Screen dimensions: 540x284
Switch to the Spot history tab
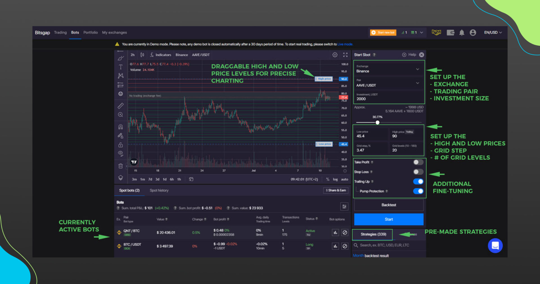(159, 190)
